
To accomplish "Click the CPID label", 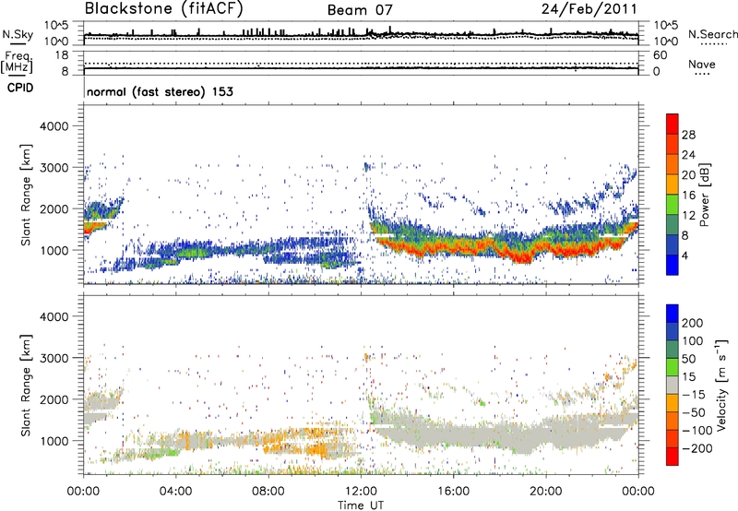I will coord(20,88).
